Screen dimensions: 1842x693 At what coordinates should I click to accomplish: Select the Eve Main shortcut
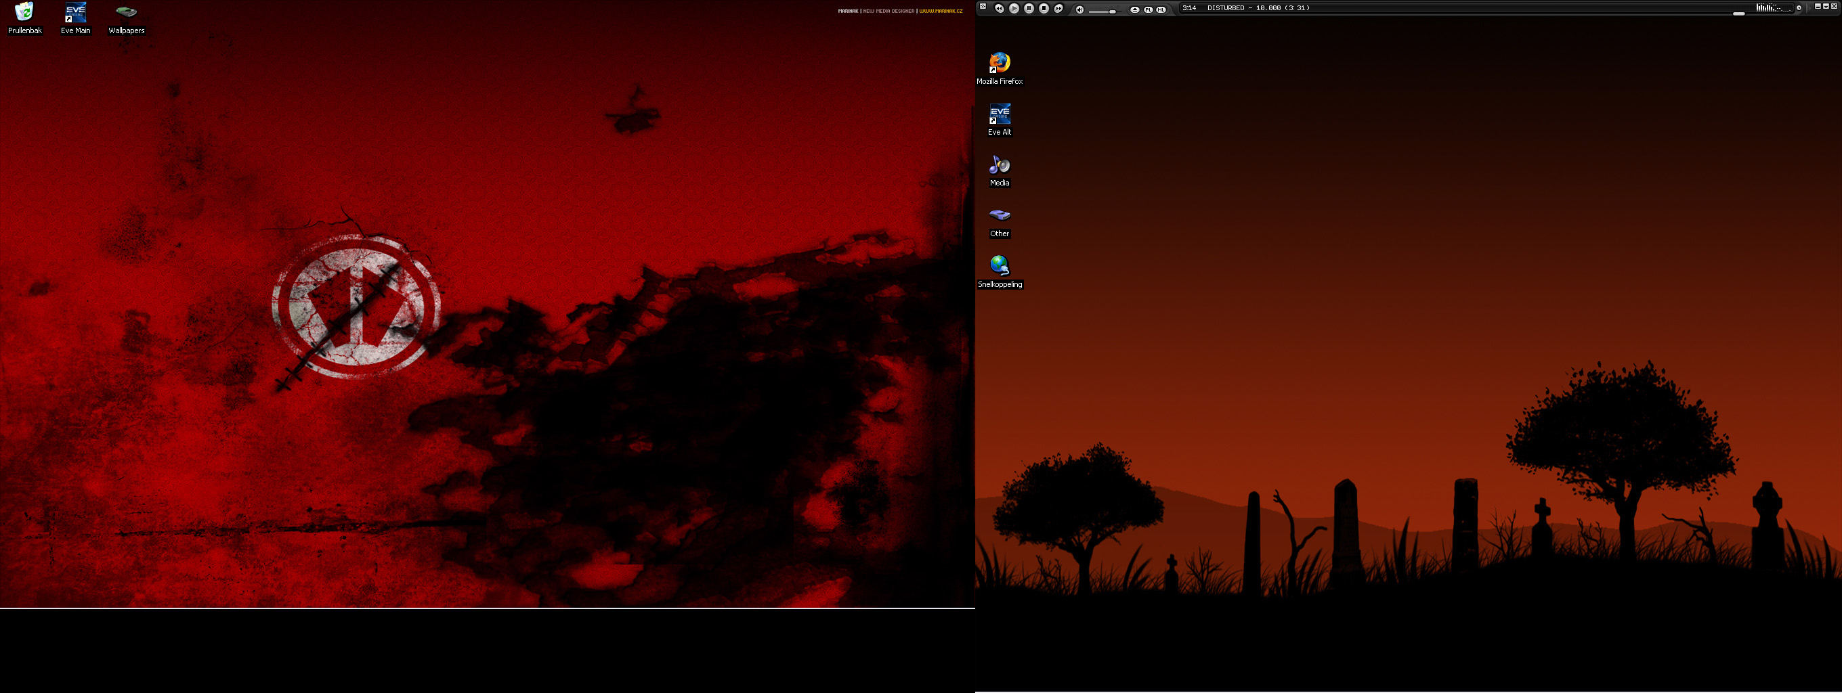(x=75, y=18)
